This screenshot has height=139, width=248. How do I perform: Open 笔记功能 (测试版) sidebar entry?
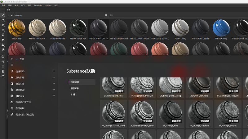click(25, 115)
